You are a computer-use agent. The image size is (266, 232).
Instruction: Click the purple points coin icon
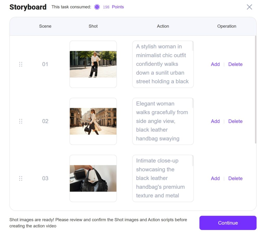pos(97,7)
